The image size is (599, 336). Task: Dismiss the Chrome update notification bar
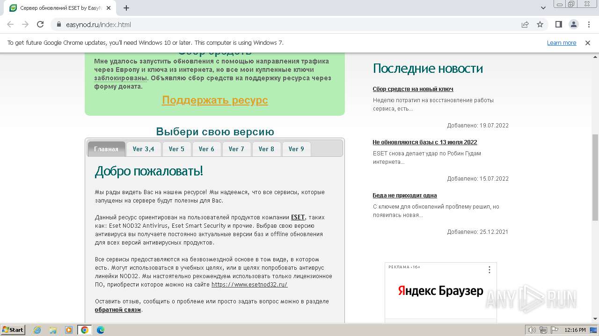pos(588,43)
